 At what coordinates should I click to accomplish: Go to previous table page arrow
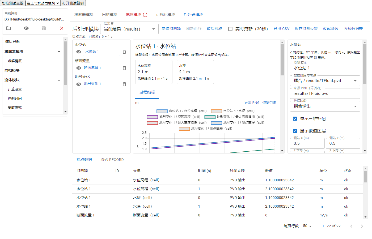tap(351, 226)
